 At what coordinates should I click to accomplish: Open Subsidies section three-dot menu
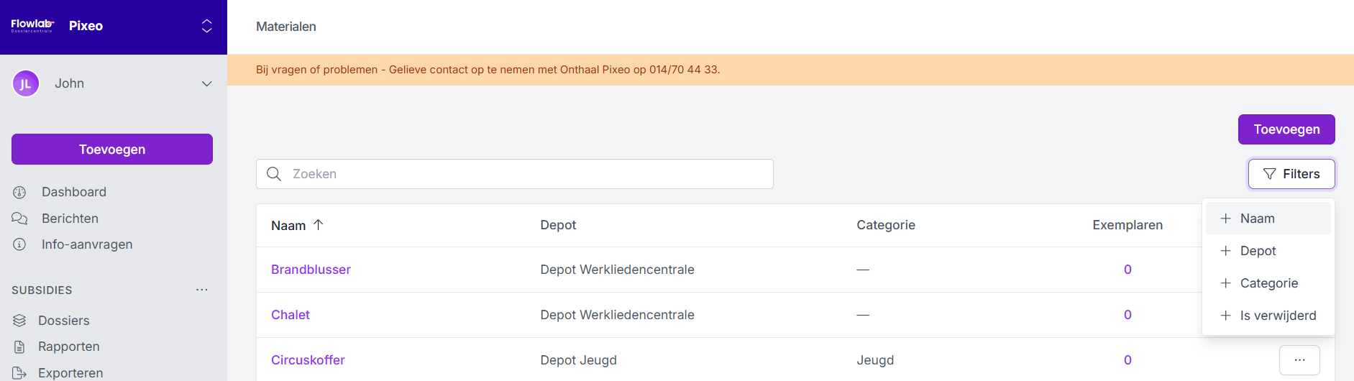pos(202,290)
